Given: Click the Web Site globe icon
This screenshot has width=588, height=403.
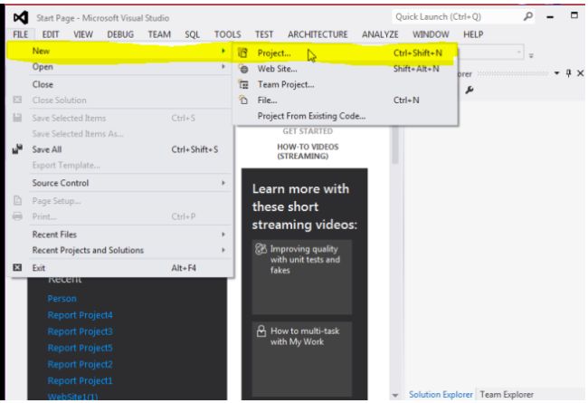Looking at the screenshot, I should [243, 69].
